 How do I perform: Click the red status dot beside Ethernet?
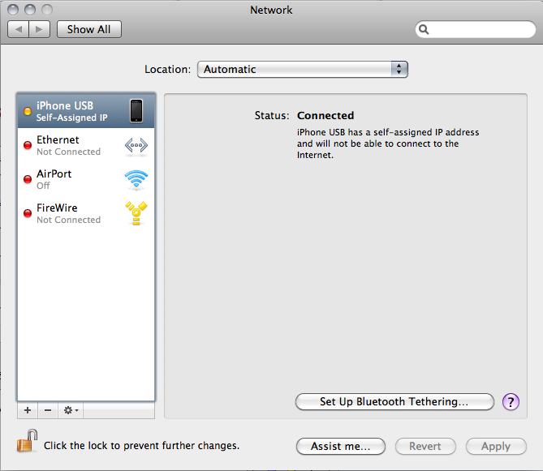pos(28,145)
